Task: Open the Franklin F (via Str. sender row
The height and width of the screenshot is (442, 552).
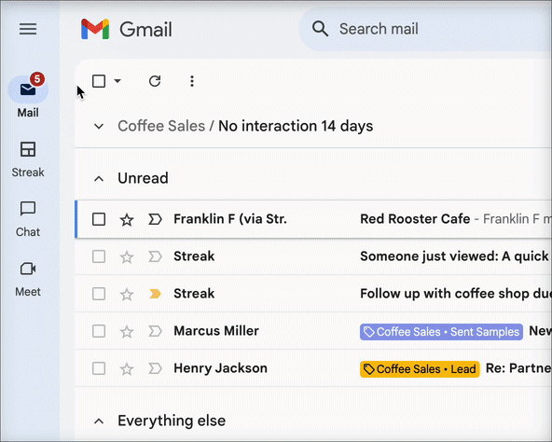Action: coord(230,219)
